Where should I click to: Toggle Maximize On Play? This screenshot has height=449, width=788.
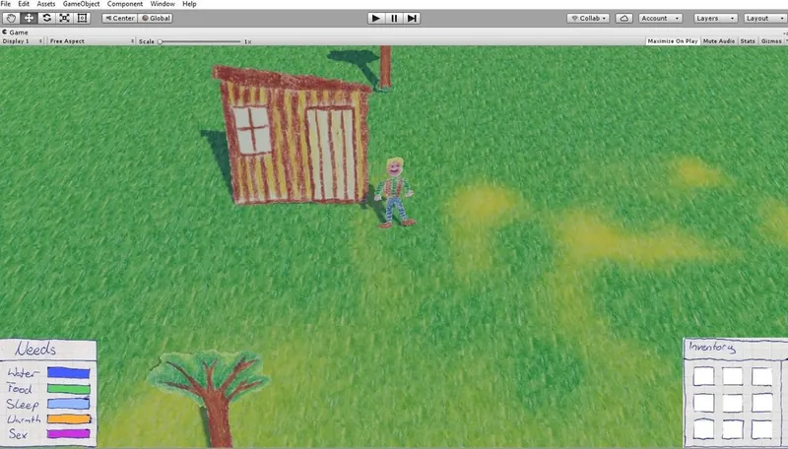coord(673,41)
